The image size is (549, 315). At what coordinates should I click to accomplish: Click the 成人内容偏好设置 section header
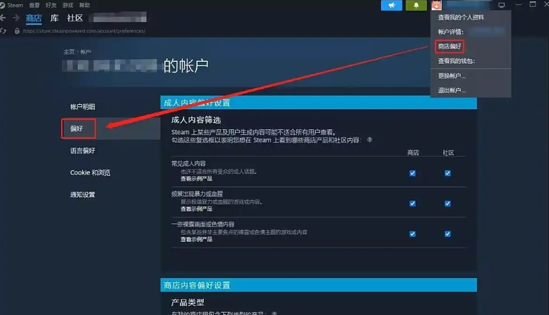[319, 102]
